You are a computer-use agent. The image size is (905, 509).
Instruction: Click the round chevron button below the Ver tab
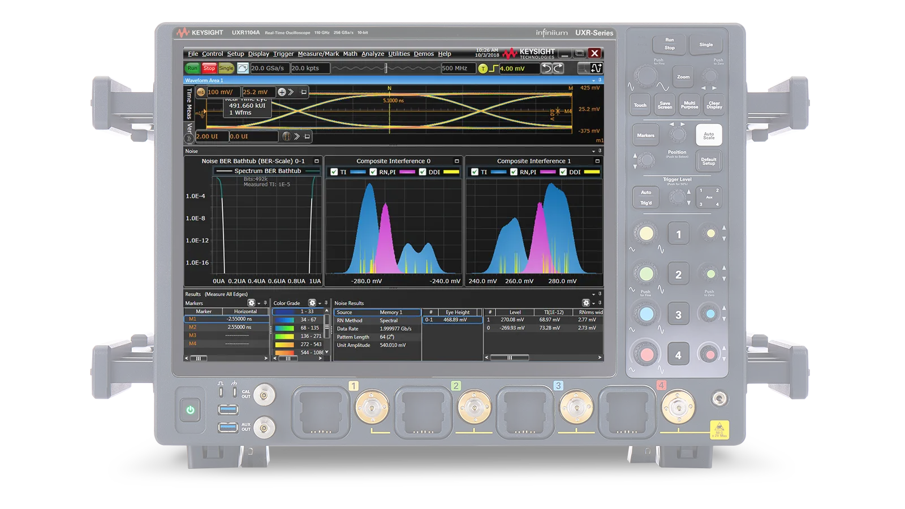point(189,139)
